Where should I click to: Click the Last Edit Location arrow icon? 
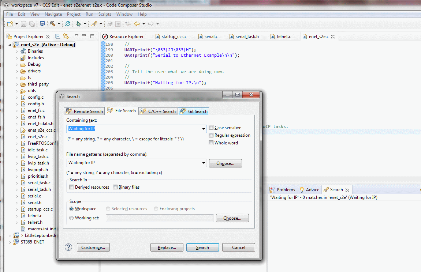[x=128, y=24]
